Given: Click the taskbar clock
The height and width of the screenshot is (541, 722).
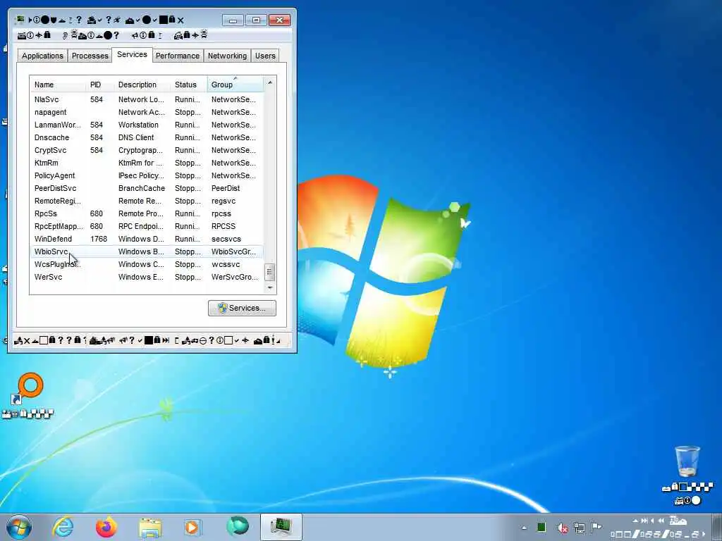Looking at the screenshot, I should tap(659, 527).
